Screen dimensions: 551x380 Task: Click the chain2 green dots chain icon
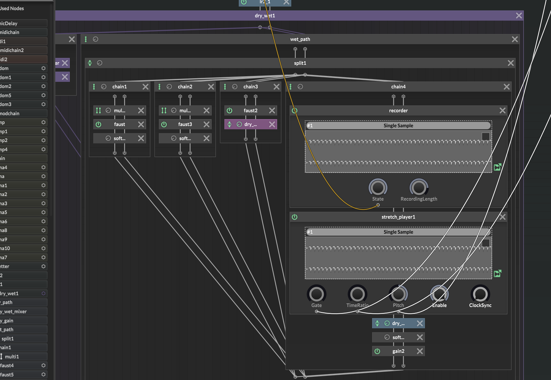[160, 87]
